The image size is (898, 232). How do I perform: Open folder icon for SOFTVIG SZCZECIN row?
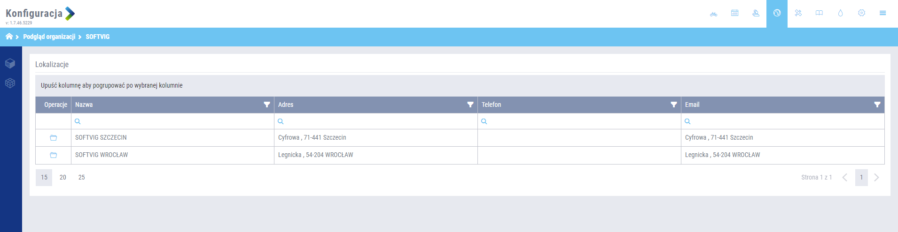53,138
